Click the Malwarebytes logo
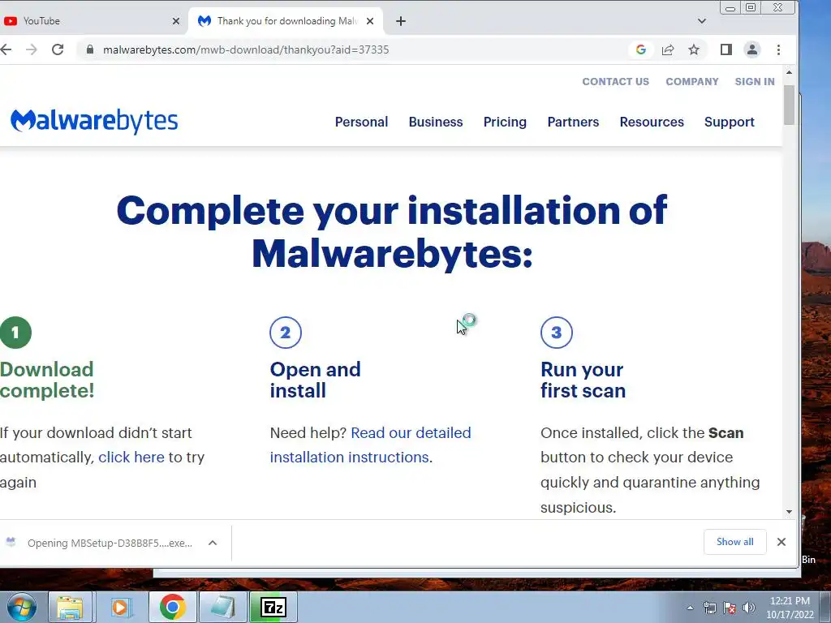Image resolution: width=831 pixels, height=623 pixels. (94, 122)
